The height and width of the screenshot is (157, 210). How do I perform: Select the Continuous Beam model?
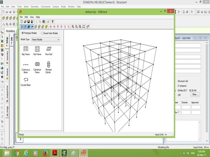click(x=26, y=65)
